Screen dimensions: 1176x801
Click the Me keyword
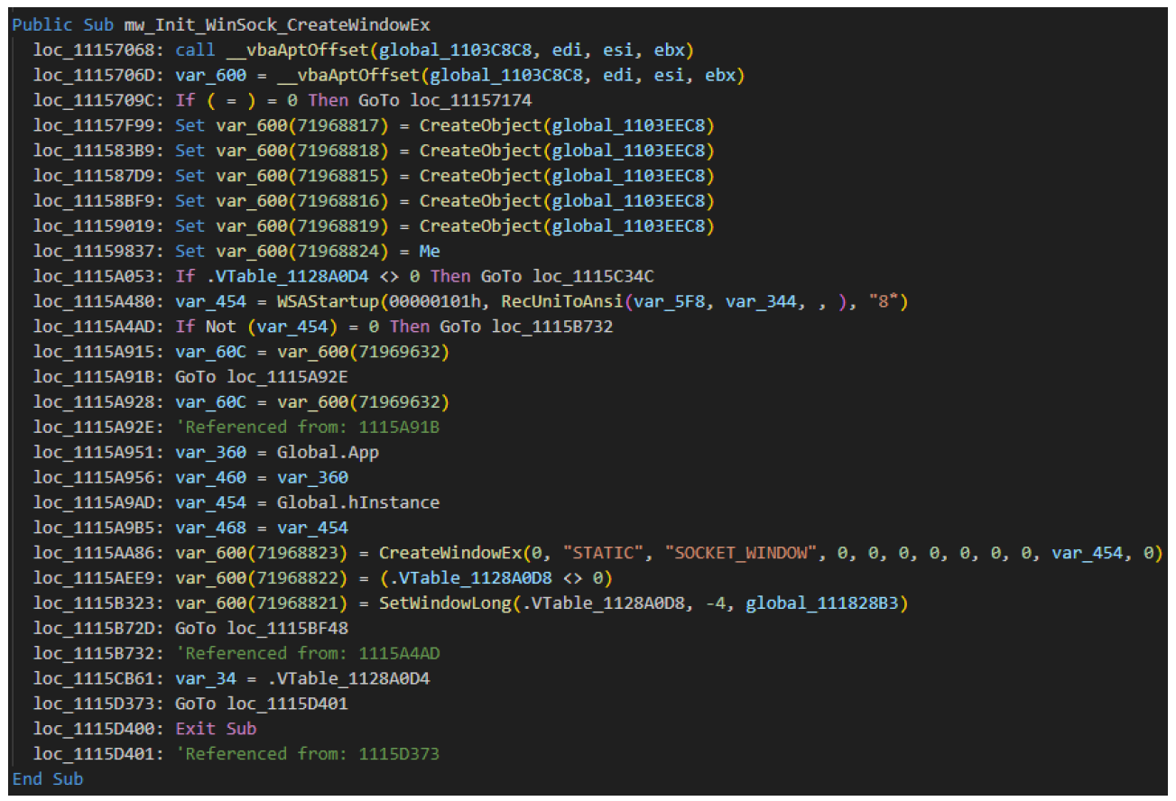[x=429, y=250]
